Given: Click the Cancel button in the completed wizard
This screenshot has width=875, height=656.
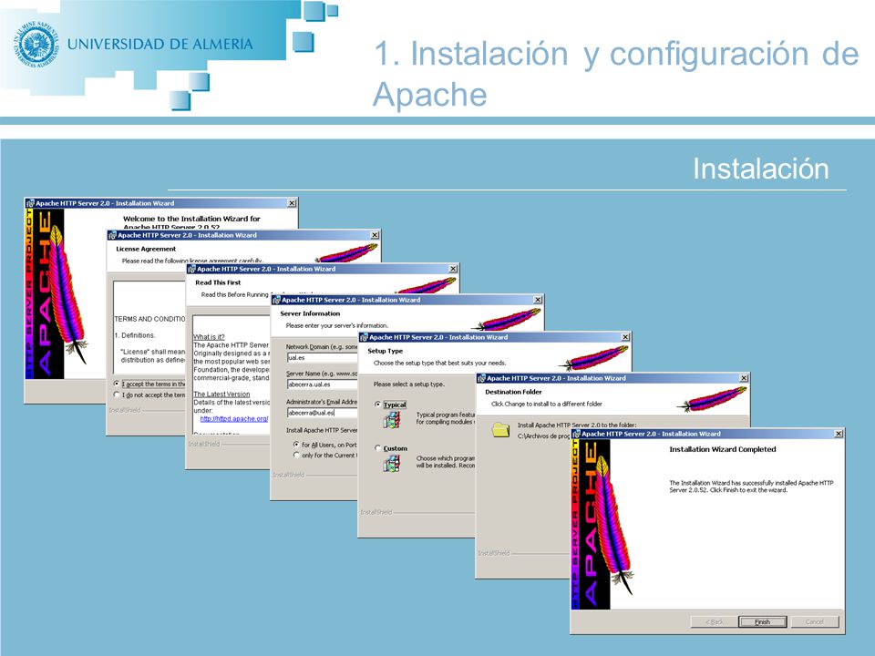Looking at the screenshot, I should coord(814,621).
